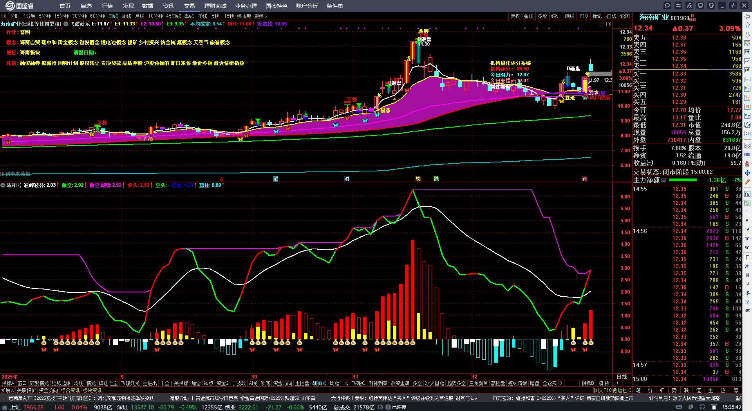Click the 叠加 overlay button
752x411 pixels.
point(529,16)
